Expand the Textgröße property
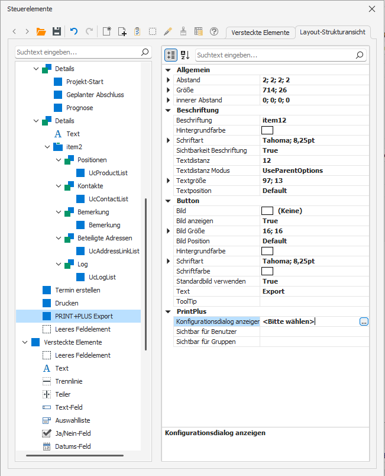385x476 pixels. coord(168,181)
